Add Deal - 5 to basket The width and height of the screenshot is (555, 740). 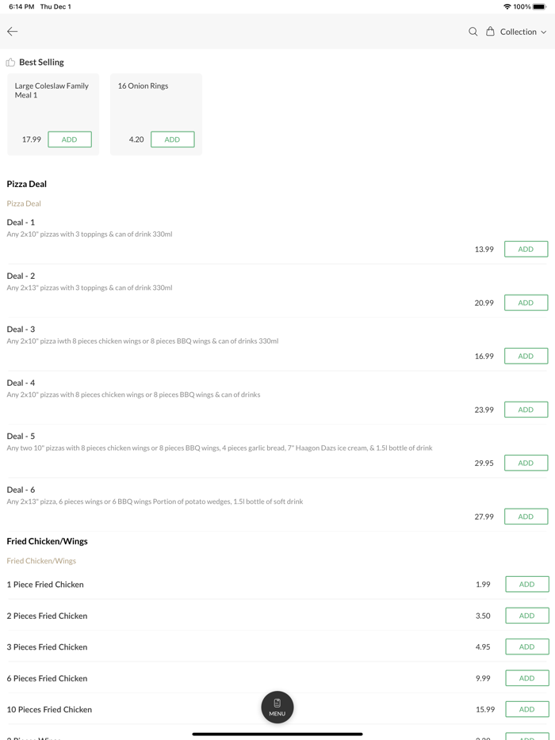click(x=526, y=463)
